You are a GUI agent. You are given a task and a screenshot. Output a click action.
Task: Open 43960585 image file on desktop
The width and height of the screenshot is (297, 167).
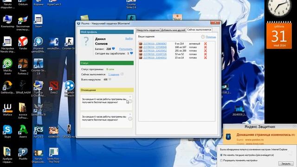(54, 132)
